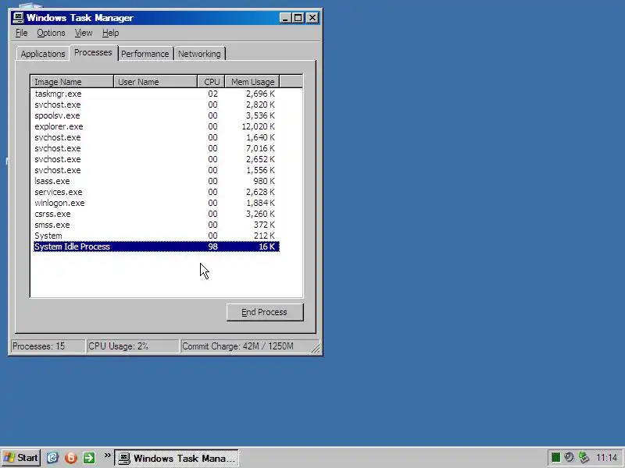The height and width of the screenshot is (468, 625).
Task: Open the View menu
Action: tap(84, 33)
